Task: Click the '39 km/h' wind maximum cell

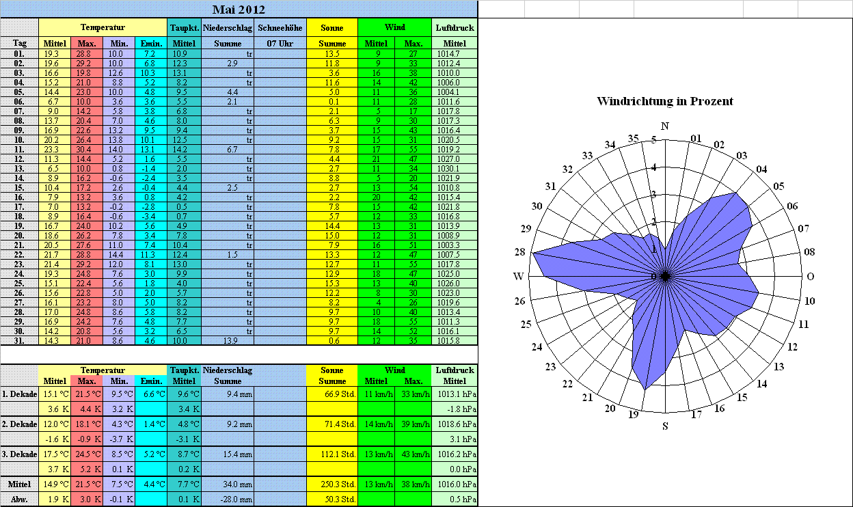Action: pyautogui.click(x=413, y=424)
